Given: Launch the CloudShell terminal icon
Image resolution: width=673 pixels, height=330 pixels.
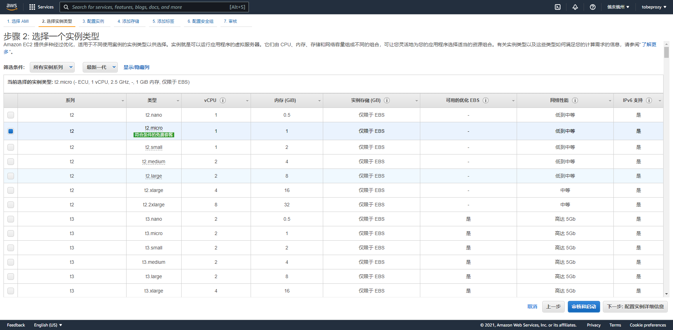Looking at the screenshot, I should click(558, 7).
